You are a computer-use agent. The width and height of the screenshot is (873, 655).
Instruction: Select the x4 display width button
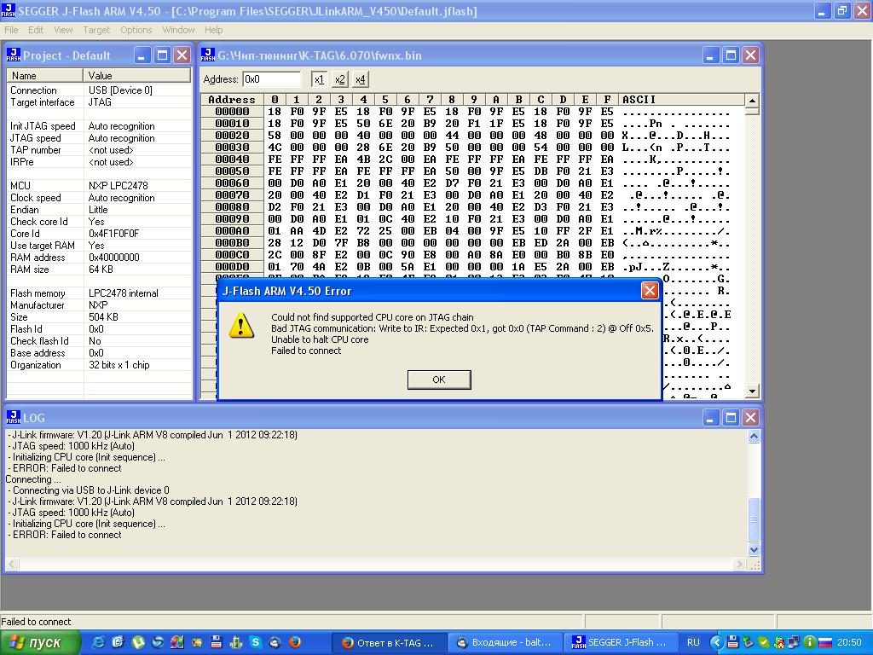(x=361, y=79)
